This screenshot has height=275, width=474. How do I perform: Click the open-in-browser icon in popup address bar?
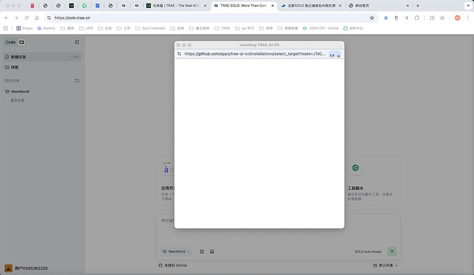[x=332, y=54]
